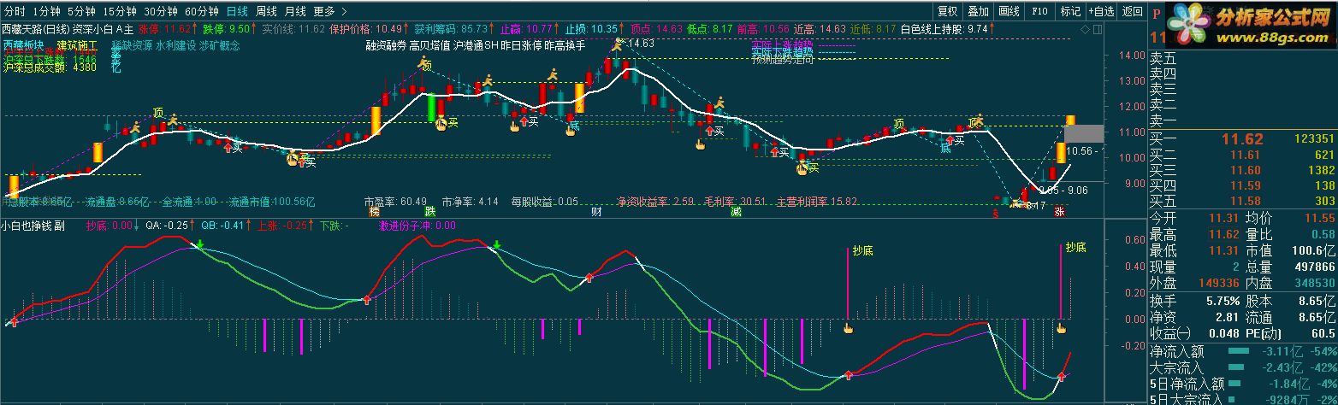1338x405 pixels.
Task: Click the 卖五 order book row
Action: pyautogui.click(x=1242, y=57)
